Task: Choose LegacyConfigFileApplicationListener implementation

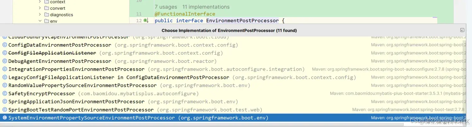Action: click(233, 77)
